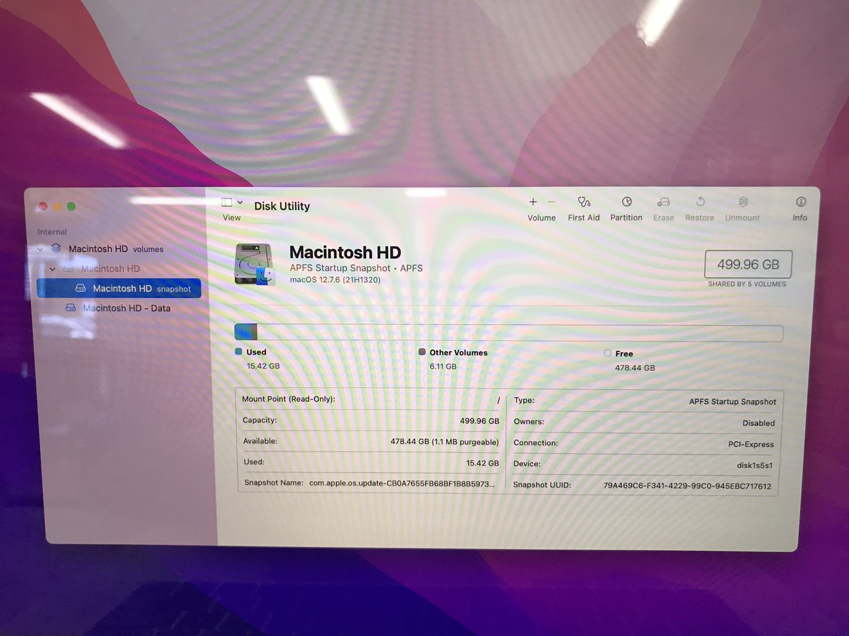Select Macintosh HD snapshot sidebar row
This screenshot has width=849, height=636.
pos(119,288)
